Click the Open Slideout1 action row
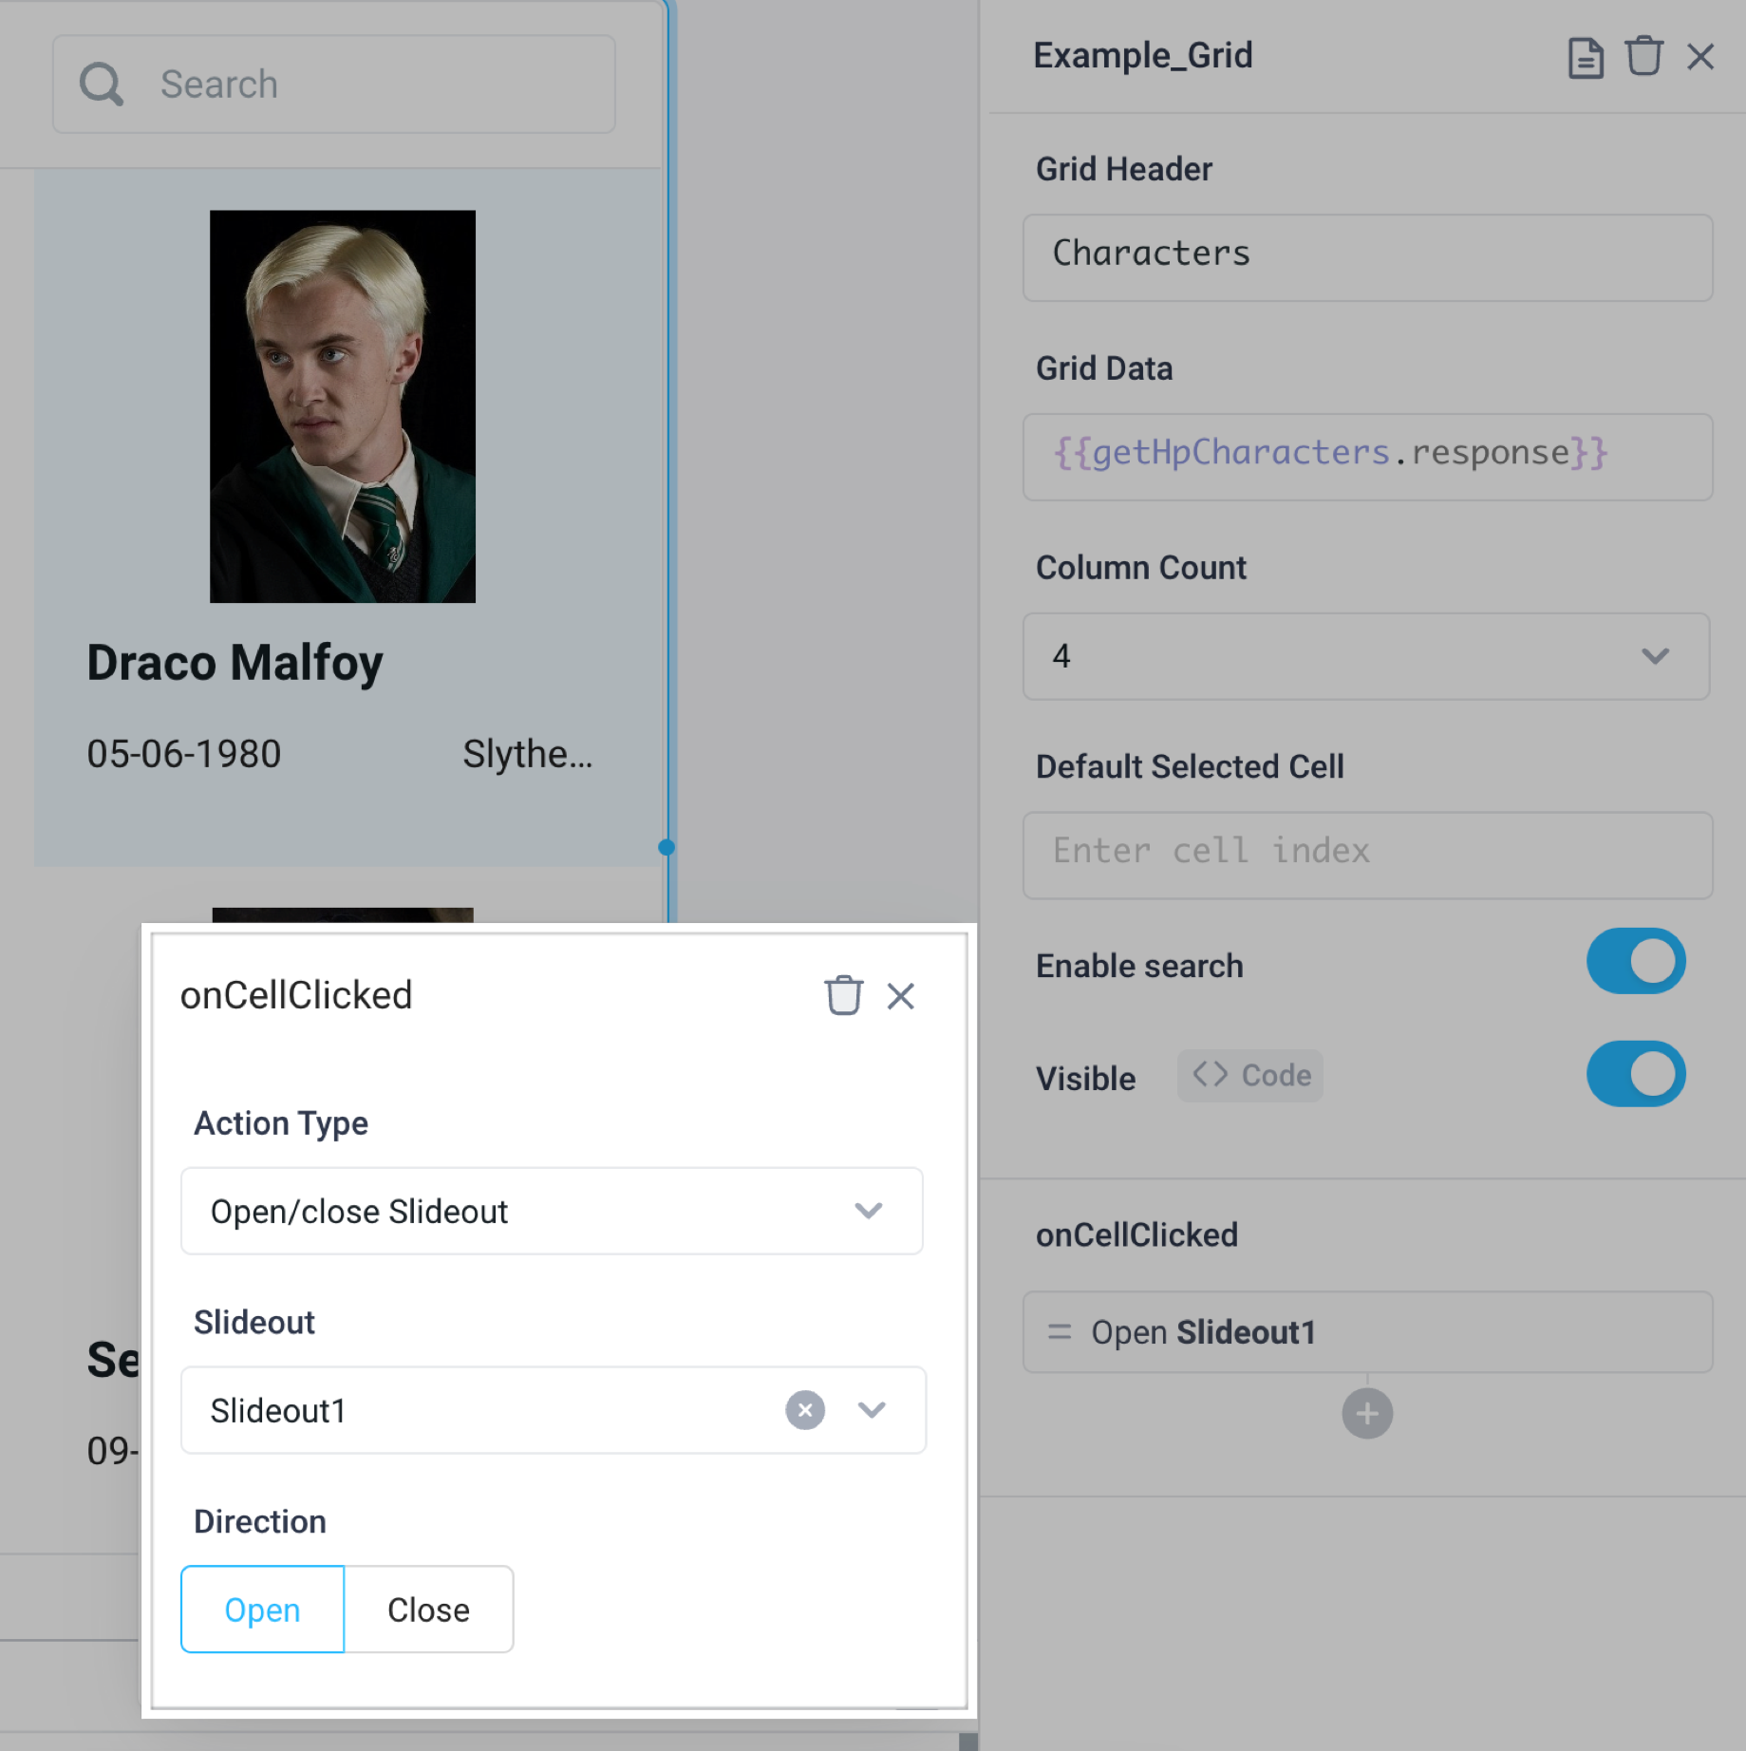The height and width of the screenshot is (1751, 1746). 1366,1331
